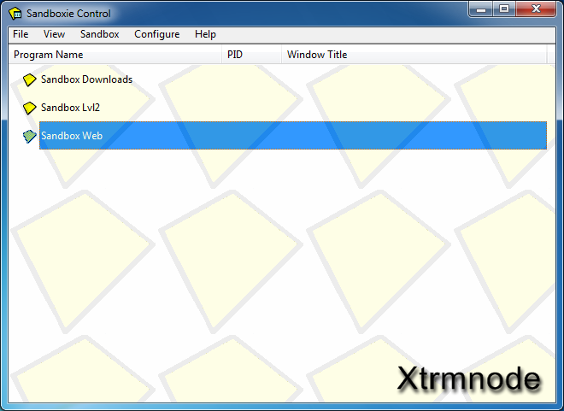
Task: Open the View menu
Action: (x=54, y=34)
